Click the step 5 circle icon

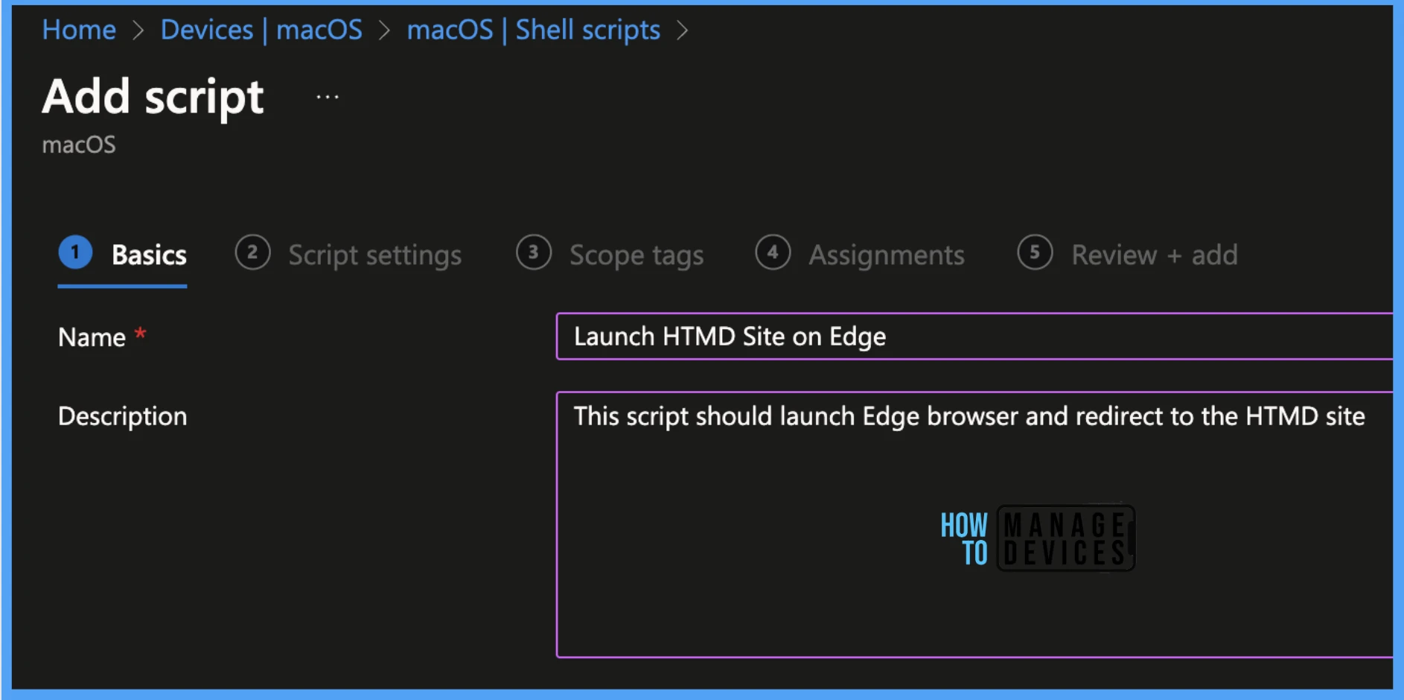coord(1035,252)
